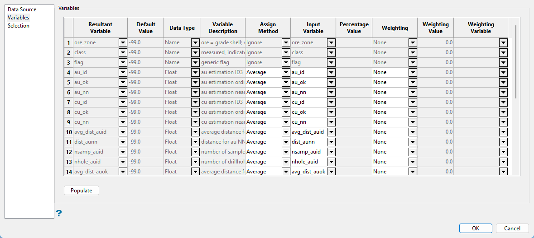The width and height of the screenshot is (534, 238).
Task: Confirm with the OK button
Action: (476, 229)
